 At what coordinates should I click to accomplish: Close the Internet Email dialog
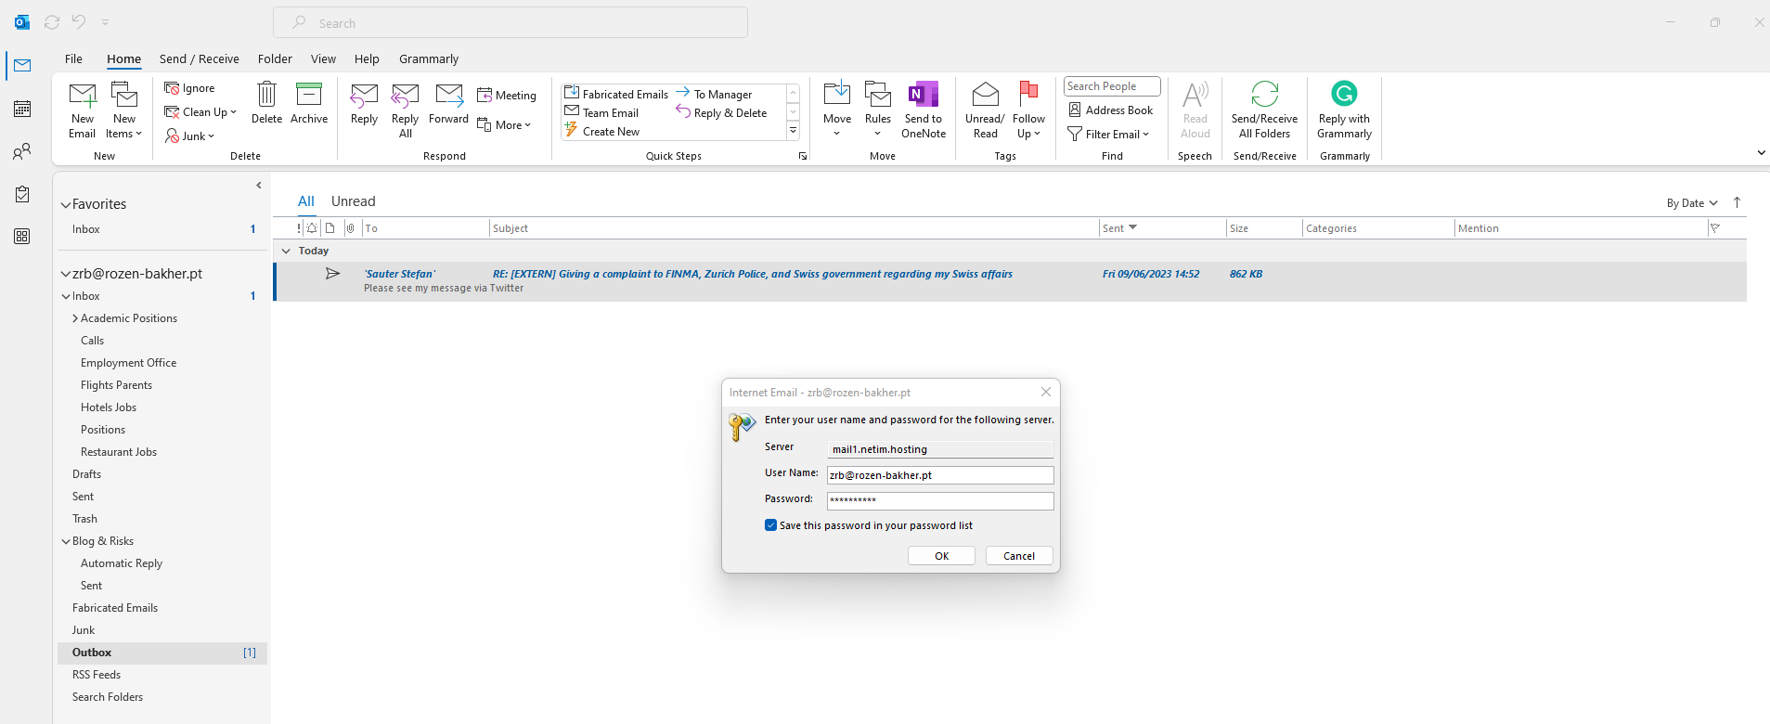click(1046, 392)
